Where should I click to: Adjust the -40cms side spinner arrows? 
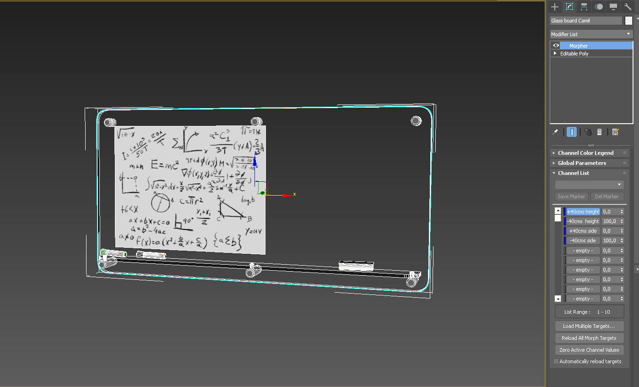[x=622, y=240]
